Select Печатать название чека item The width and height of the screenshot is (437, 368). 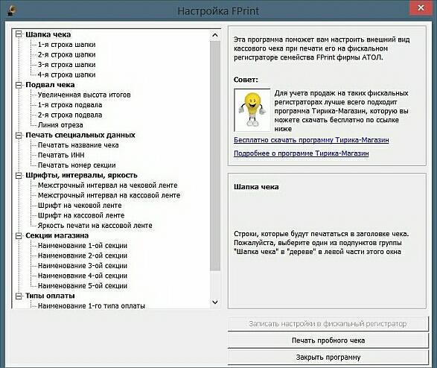78,145
